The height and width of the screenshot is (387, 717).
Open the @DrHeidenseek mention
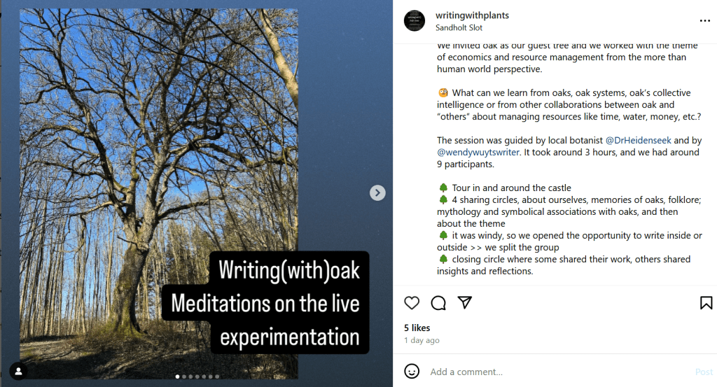(x=639, y=140)
